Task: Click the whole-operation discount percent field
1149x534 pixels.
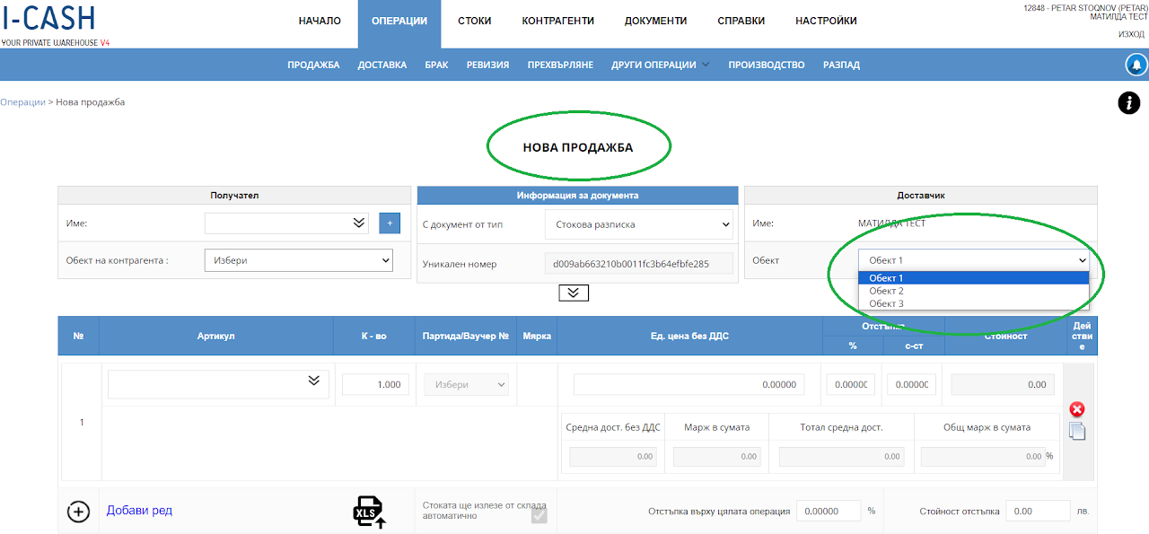Action: 829,512
